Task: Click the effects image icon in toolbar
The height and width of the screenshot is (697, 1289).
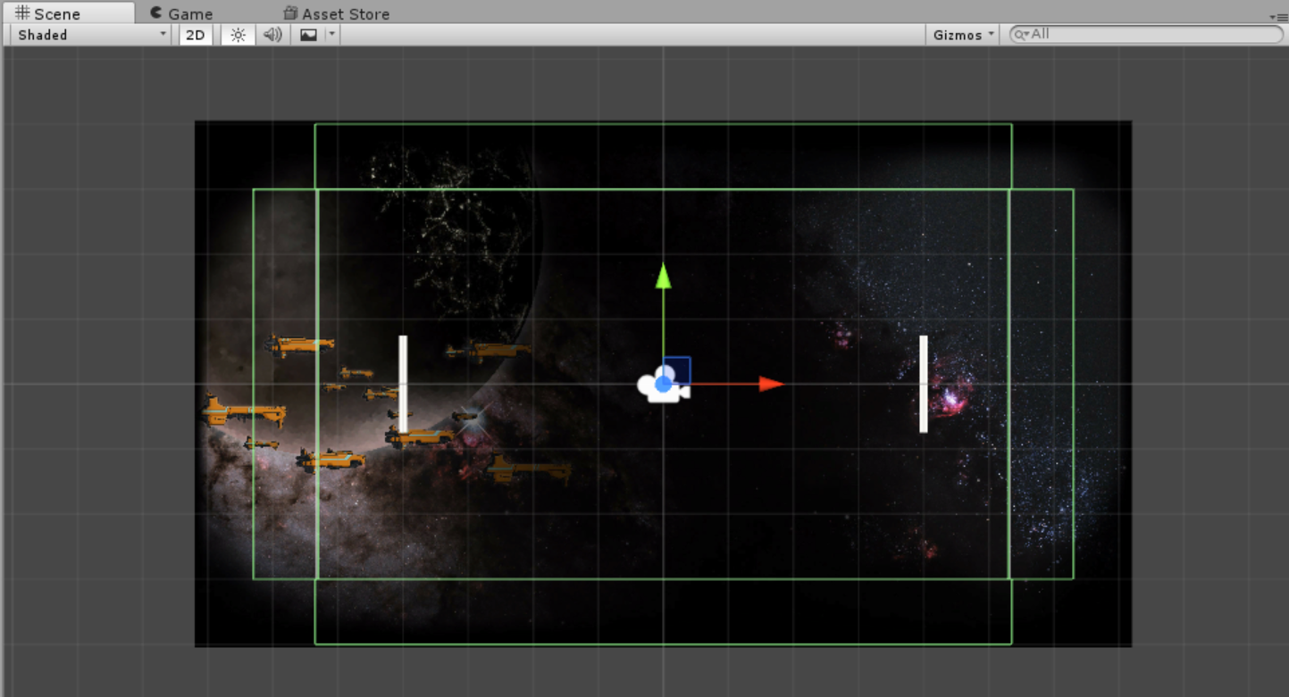Action: (x=308, y=35)
